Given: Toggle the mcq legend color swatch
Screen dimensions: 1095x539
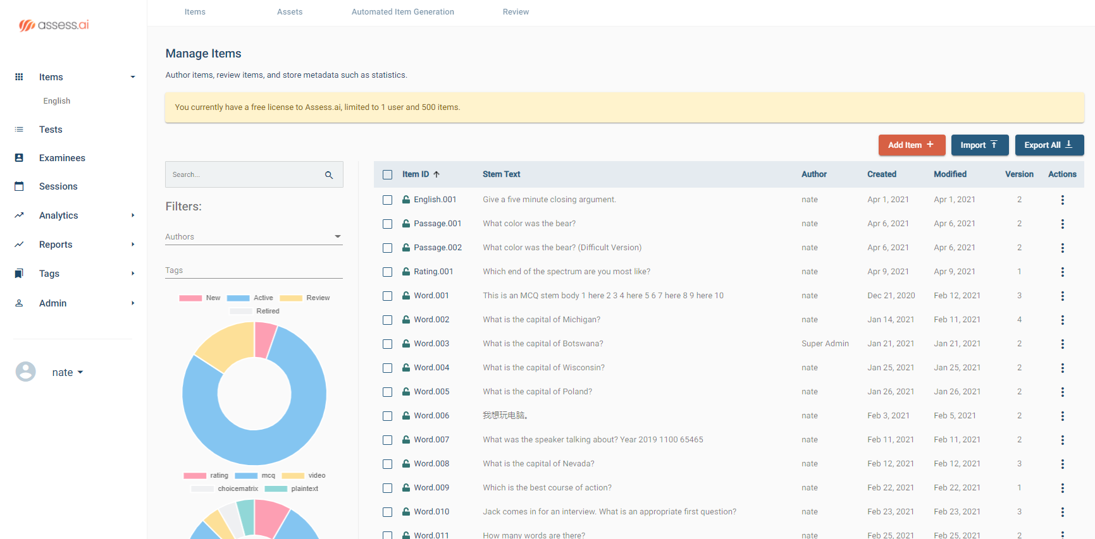Looking at the screenshot, I should click(x=246, y=476).
